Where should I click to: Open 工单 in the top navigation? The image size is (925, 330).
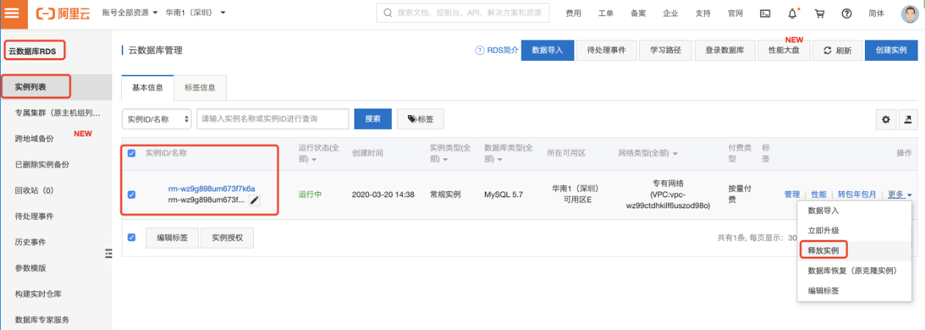point(606,13)
